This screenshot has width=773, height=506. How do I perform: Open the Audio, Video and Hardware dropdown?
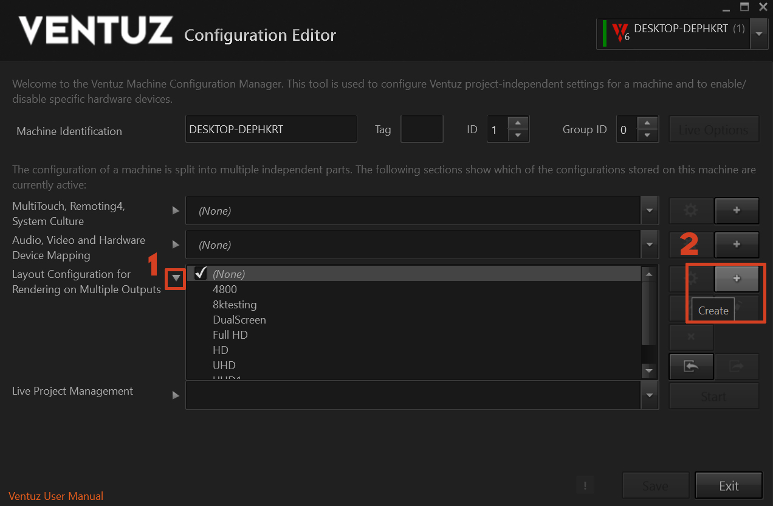tap(650, 245)
